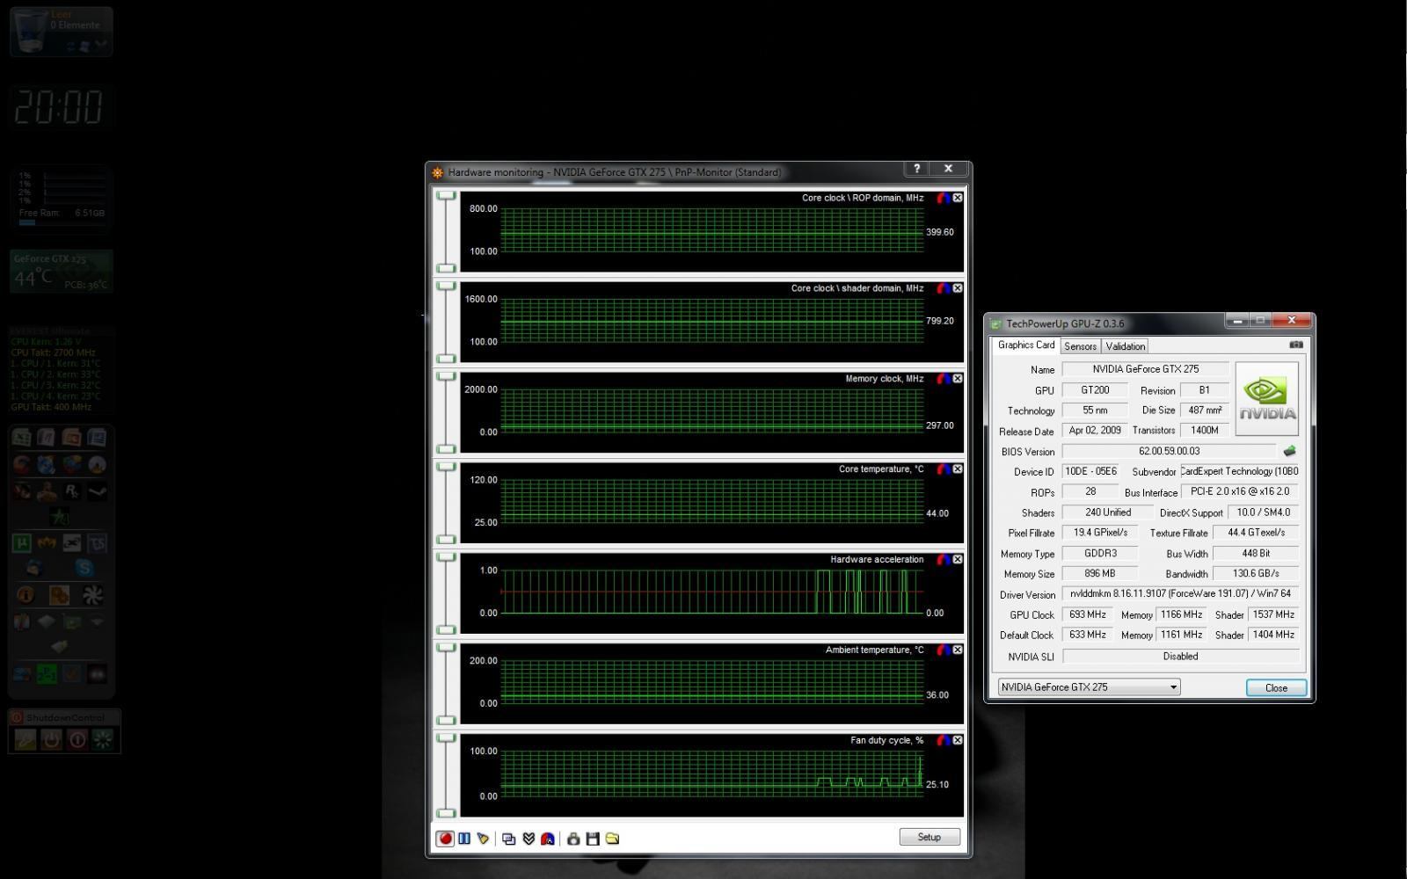Toggle the padlock icon in monitoring toolbar
This screenshot has height=879, width=1407.
573,839
